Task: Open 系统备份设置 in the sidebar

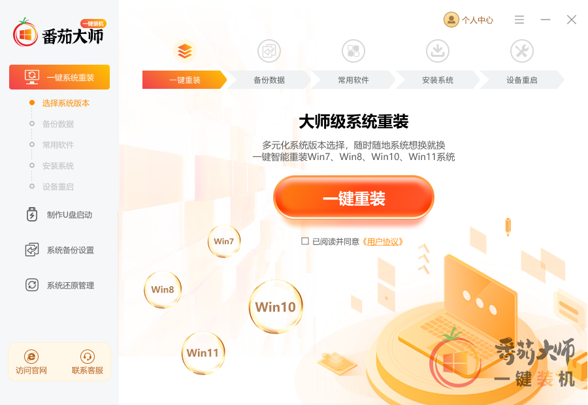Action: (59, 250)
